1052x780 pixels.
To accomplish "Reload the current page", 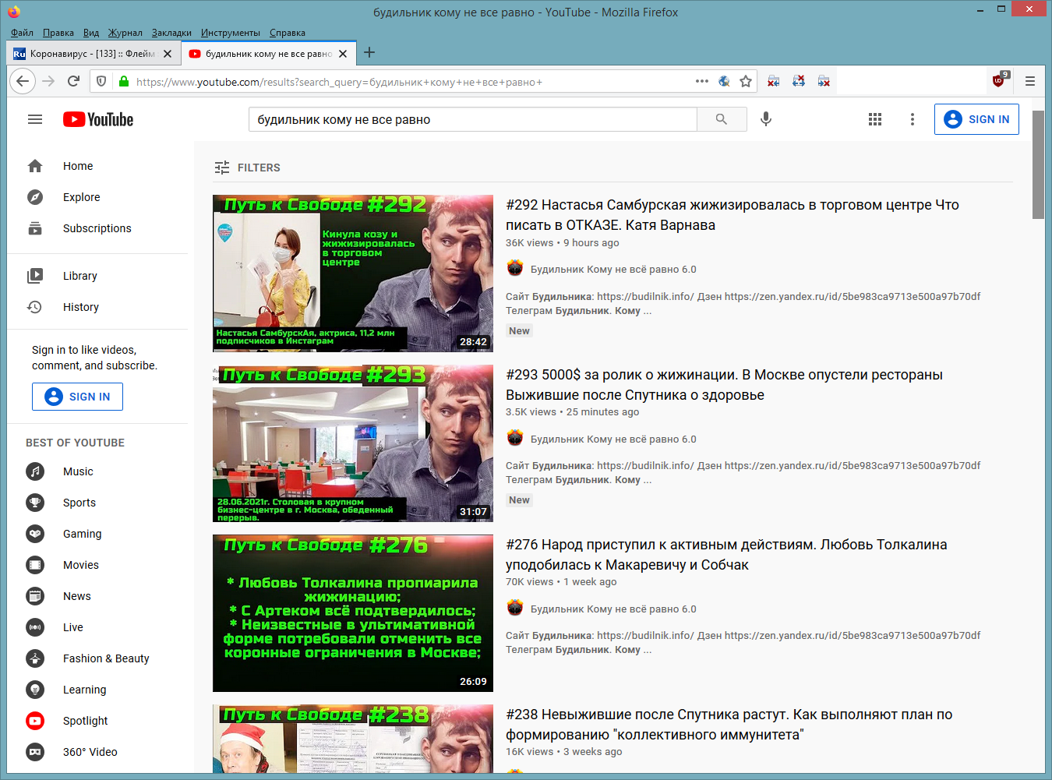I will point(73,81).
